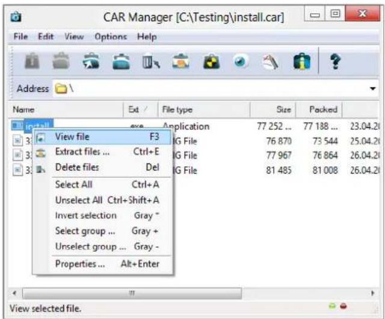
Task: Click icon of file sized 76 870
Action: coord(17,141)
